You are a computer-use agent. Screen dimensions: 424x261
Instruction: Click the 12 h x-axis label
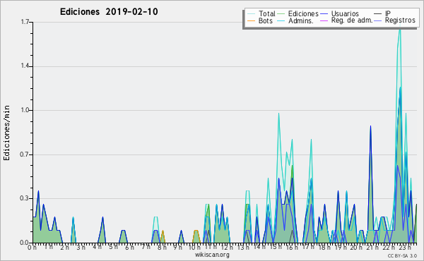[227, 247]
